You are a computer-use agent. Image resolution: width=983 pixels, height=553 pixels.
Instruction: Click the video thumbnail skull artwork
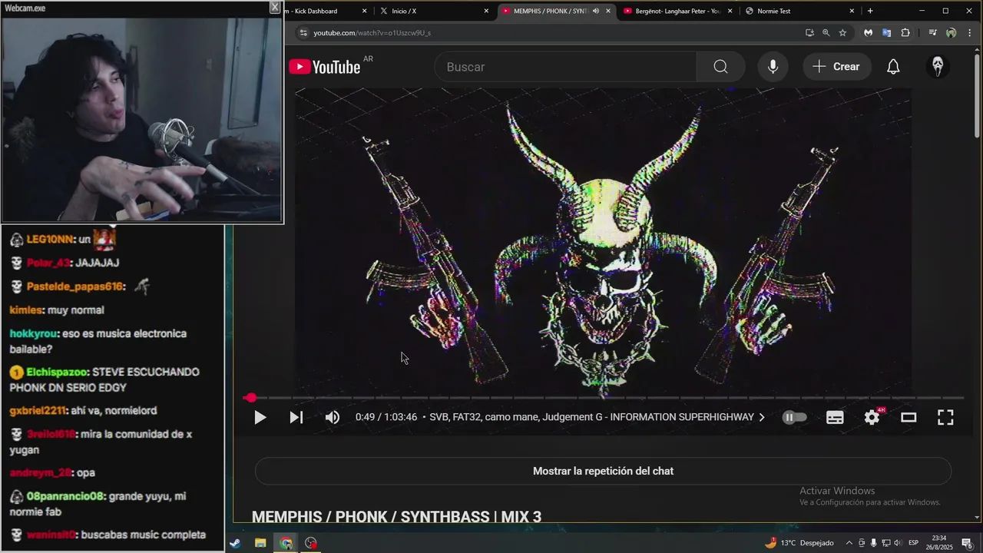[604, 241]
